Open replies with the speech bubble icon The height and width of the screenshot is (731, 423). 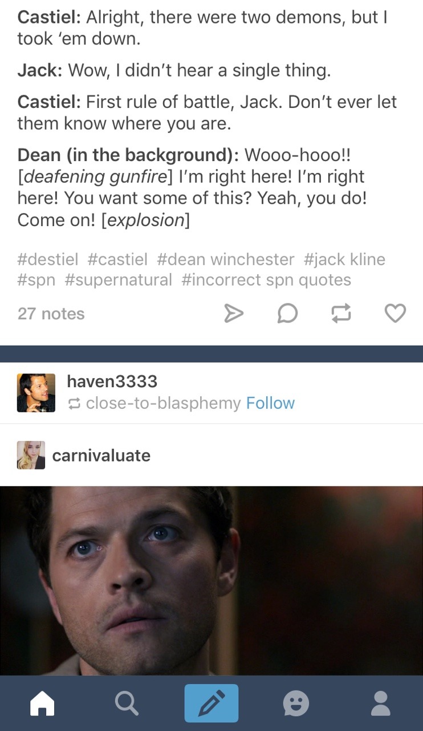click(287, 313)
